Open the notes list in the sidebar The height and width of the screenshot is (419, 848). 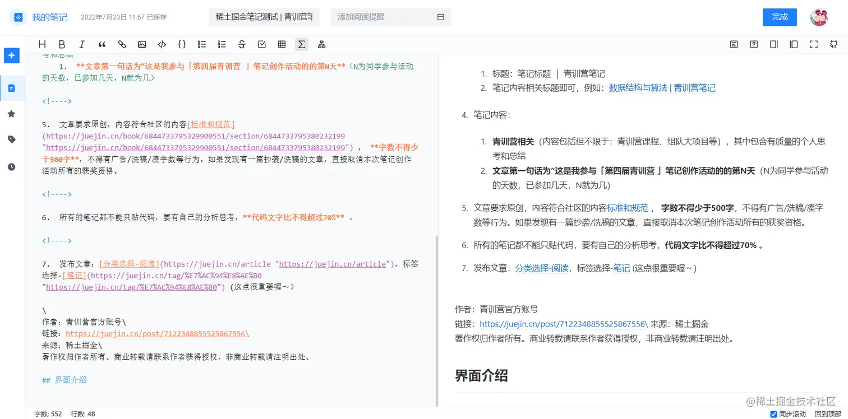pyautogui.click(x=12, y=88)
